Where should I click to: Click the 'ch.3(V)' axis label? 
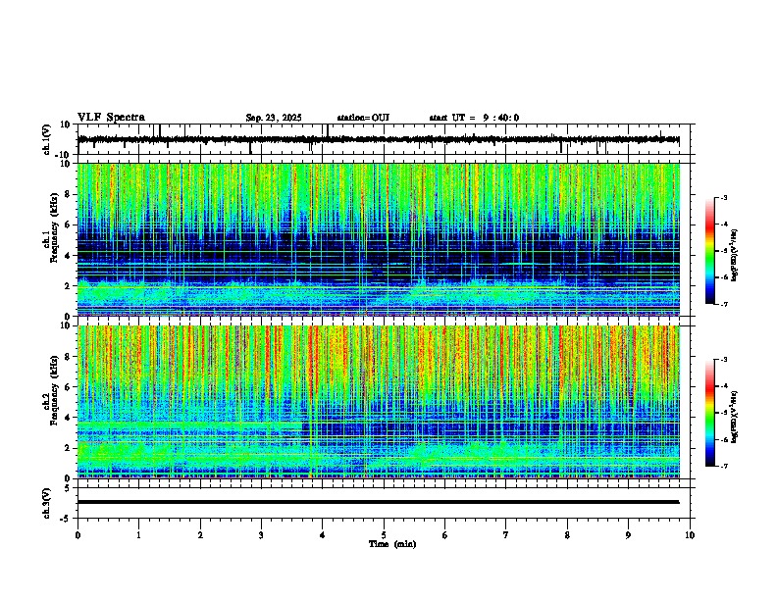47,504
